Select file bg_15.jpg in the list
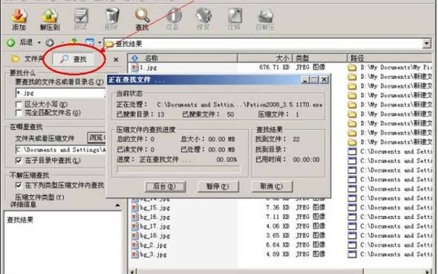The width and height of the screenshot is (438, 274). [x=155, y=208]
